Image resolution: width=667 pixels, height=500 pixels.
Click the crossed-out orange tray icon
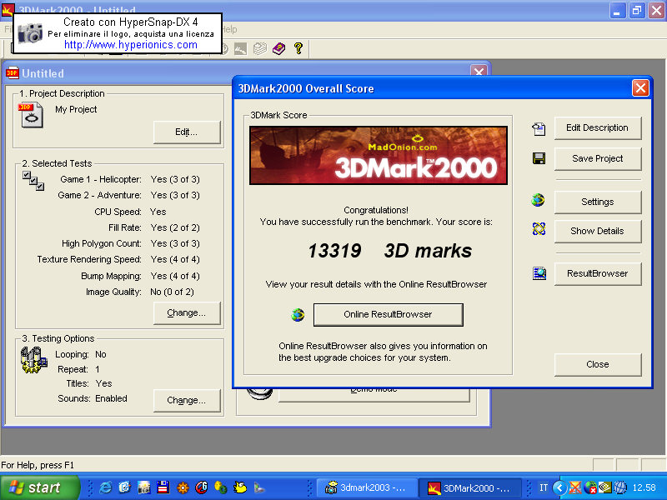pyautogui.click(x=575, y=487)
